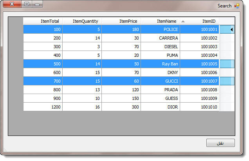Select row header for item 1001007
This screenshot has height=161, width=249.
pyautogui.click(x=227, y=81)
